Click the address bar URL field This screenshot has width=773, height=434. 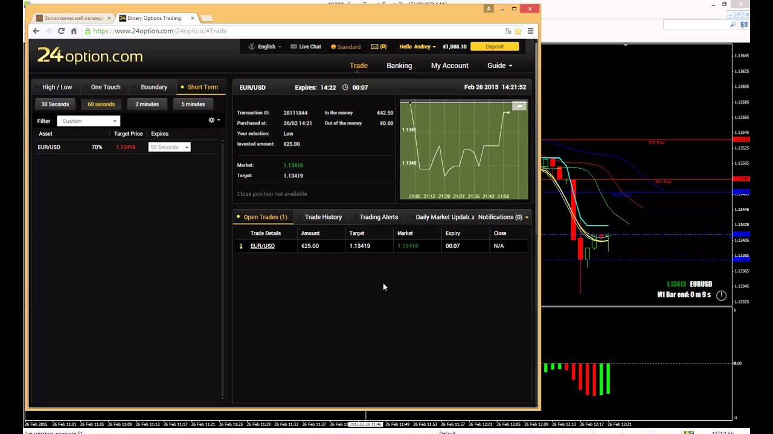(x=296, y=31)
